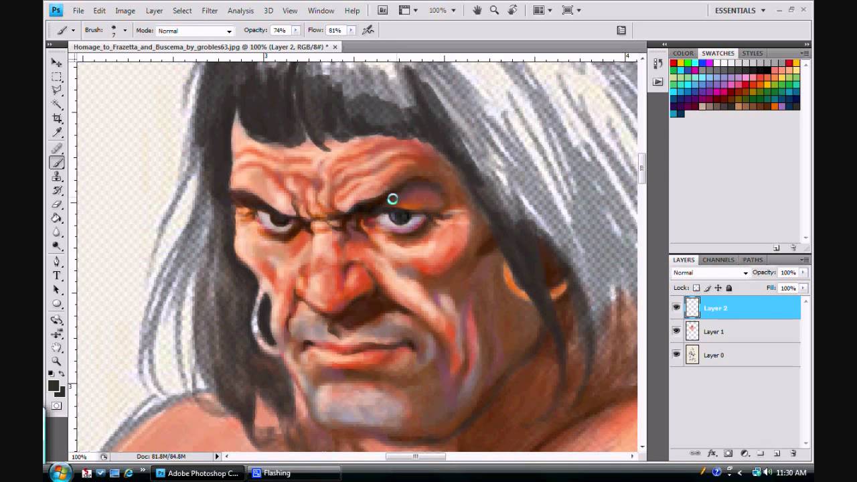Open the Brush preset picker arrow
This screenshot has height=482, width=857.
tap(125, 31)
